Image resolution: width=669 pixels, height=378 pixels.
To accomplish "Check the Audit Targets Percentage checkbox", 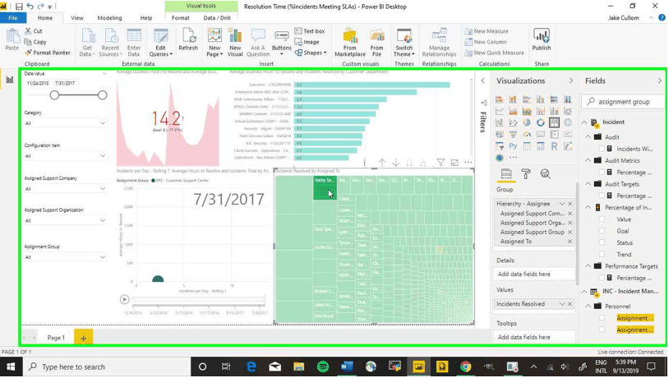I will pos(602,196).
